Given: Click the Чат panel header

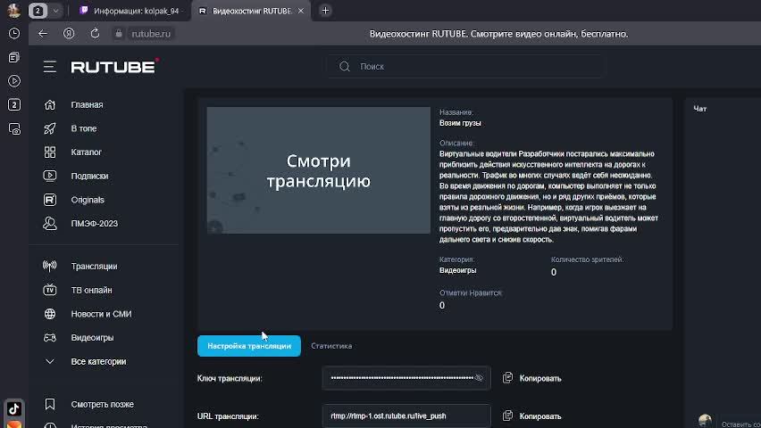Looking at the screenshot, I should 700,109.
